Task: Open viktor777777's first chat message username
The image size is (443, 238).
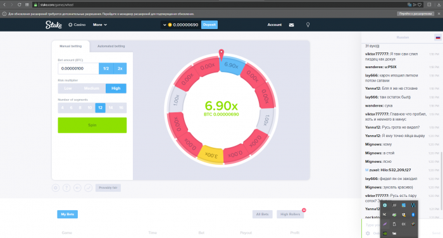Action: pyautogui.click(x=377, y=54)
